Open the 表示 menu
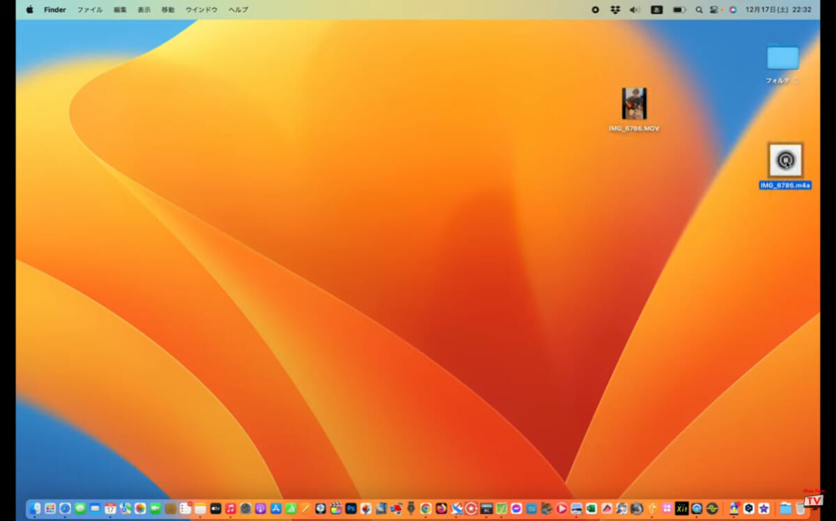The image size is (836, 521). [x=144, y=10]
